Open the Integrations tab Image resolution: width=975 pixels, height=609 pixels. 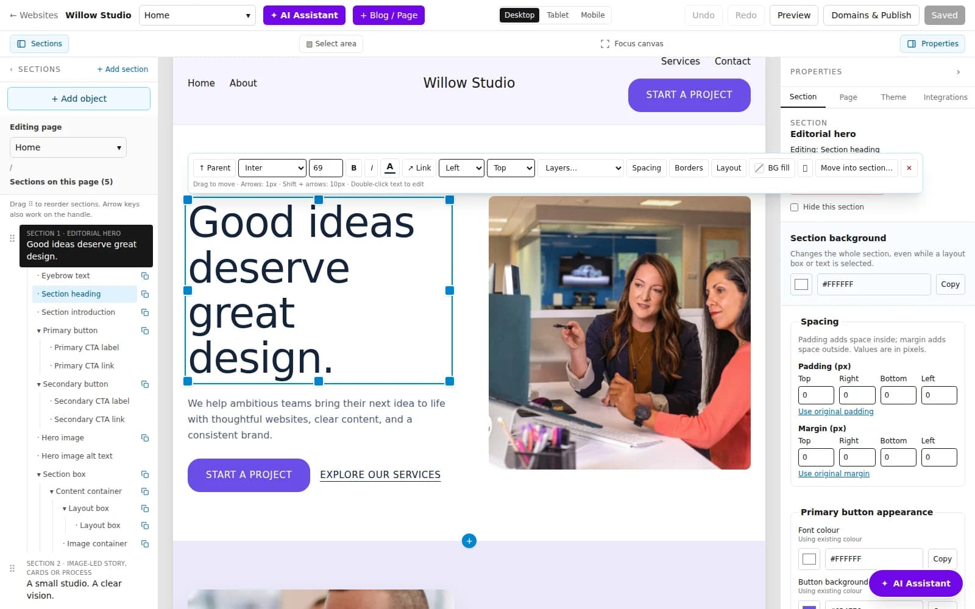945,97
